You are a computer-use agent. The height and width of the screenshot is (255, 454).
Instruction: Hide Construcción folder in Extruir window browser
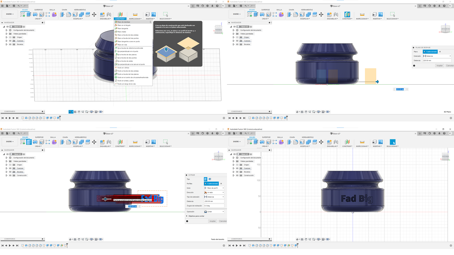click(x=10, y=175)
